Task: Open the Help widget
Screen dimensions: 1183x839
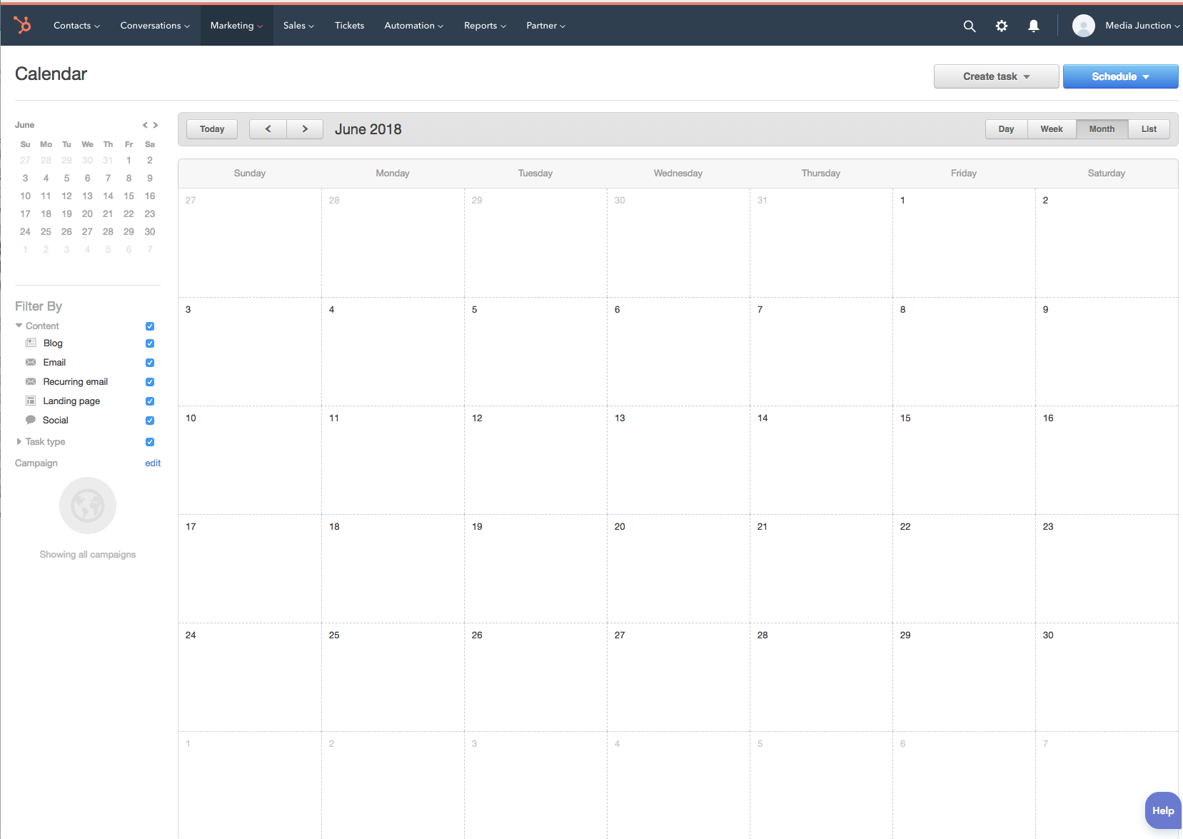Action: pyautogui.click(x=1163, y=810)
